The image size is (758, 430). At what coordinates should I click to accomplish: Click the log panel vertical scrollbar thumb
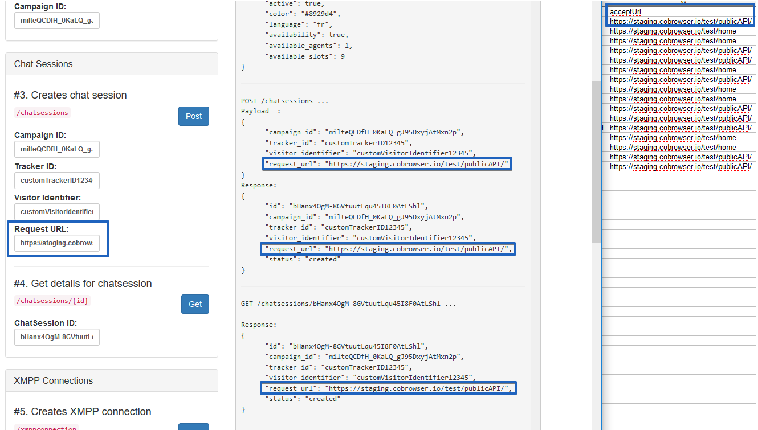[596, 162]
